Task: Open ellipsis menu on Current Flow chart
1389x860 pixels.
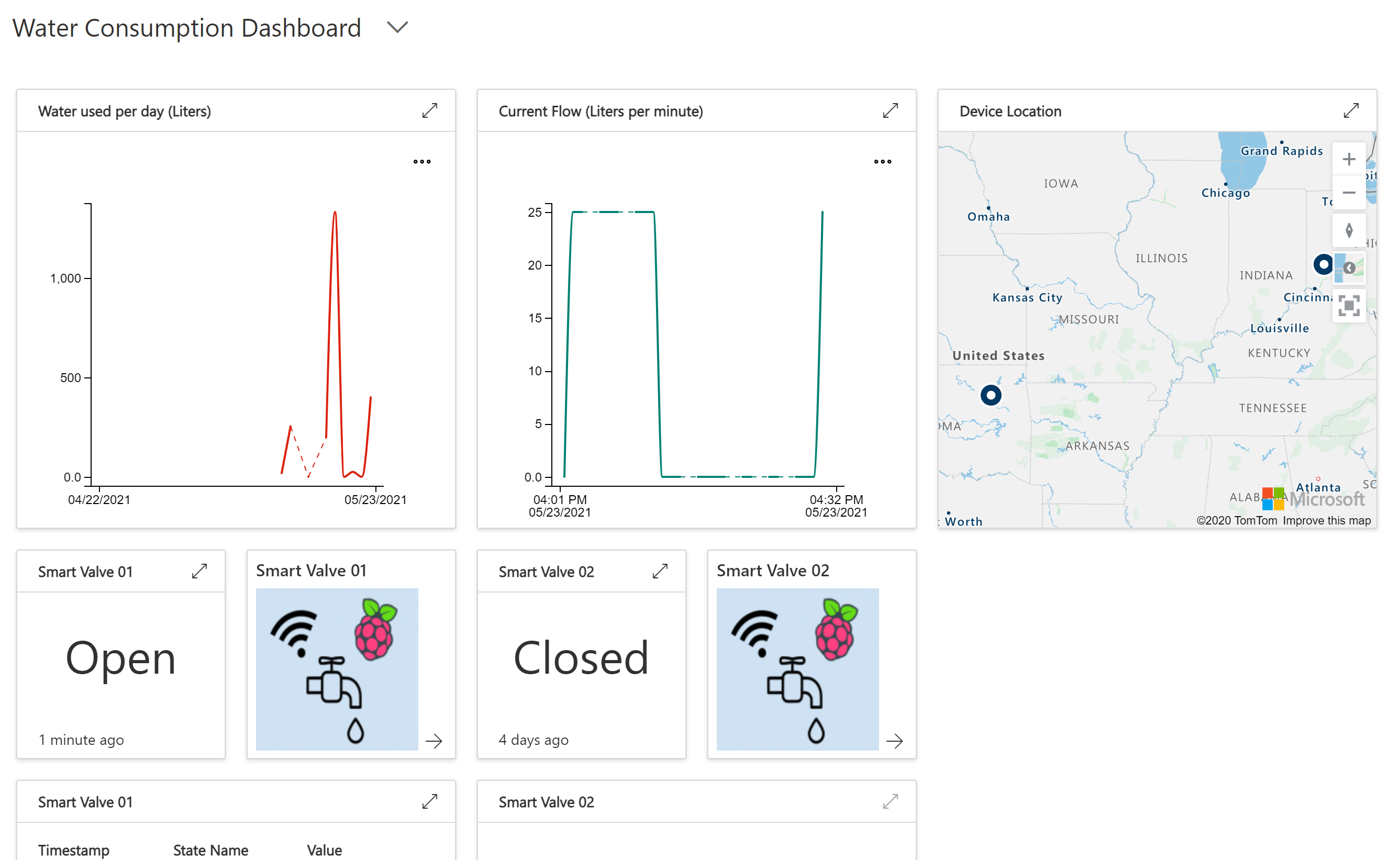Action: point(882,162)
